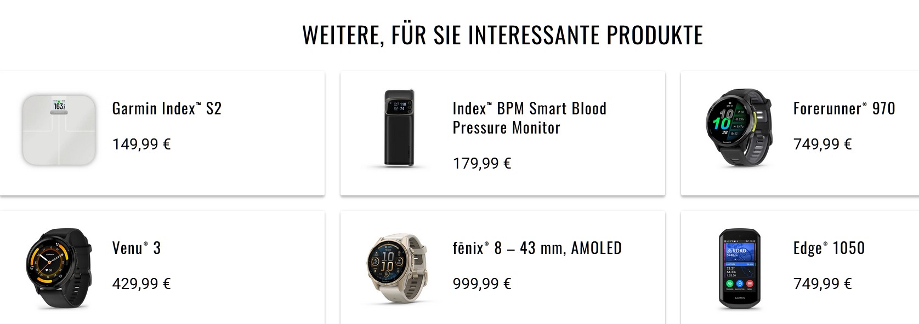The height and width of the screenshot is (324, 919).
Task: Click the Index BPM blood pressure monitor image
Action: coord(399,128)
